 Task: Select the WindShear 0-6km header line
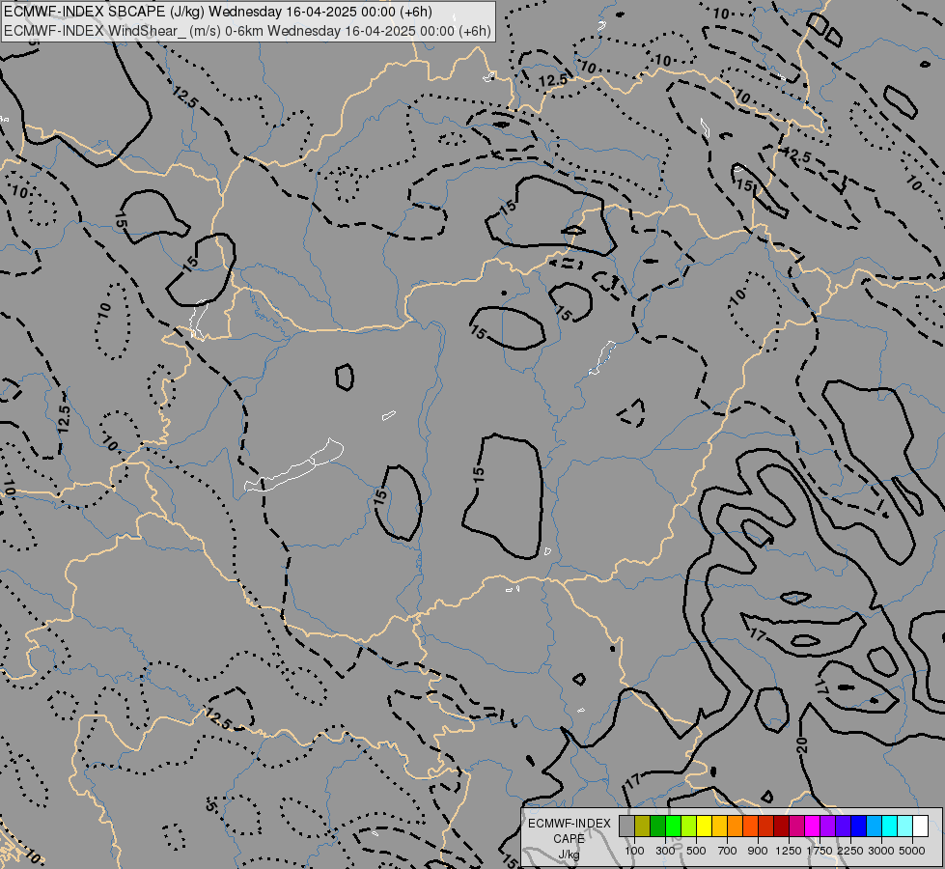[x=248, y=31]
